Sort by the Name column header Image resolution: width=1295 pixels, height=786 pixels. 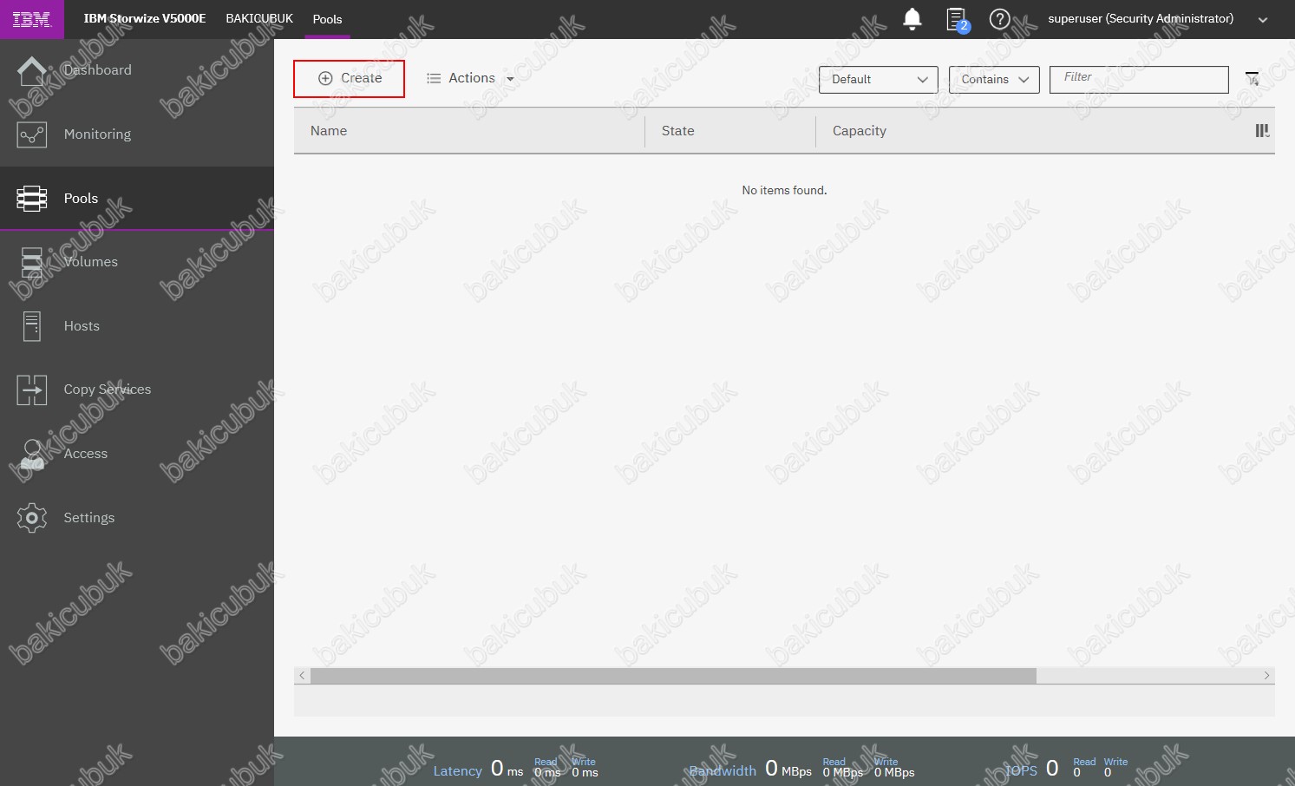tap(469, 131)
